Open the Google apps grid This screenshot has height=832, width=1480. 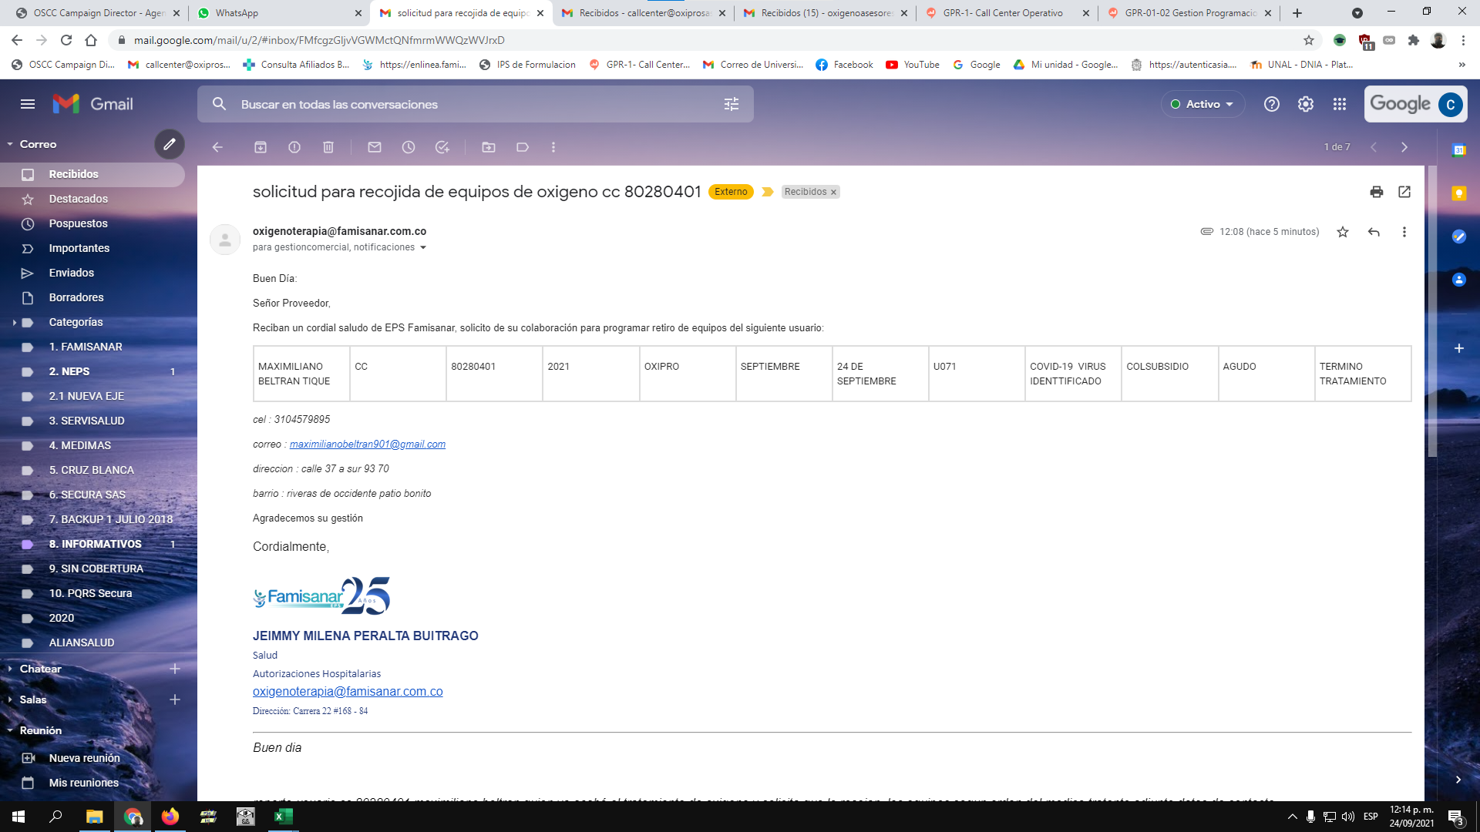pos(1340,104)
